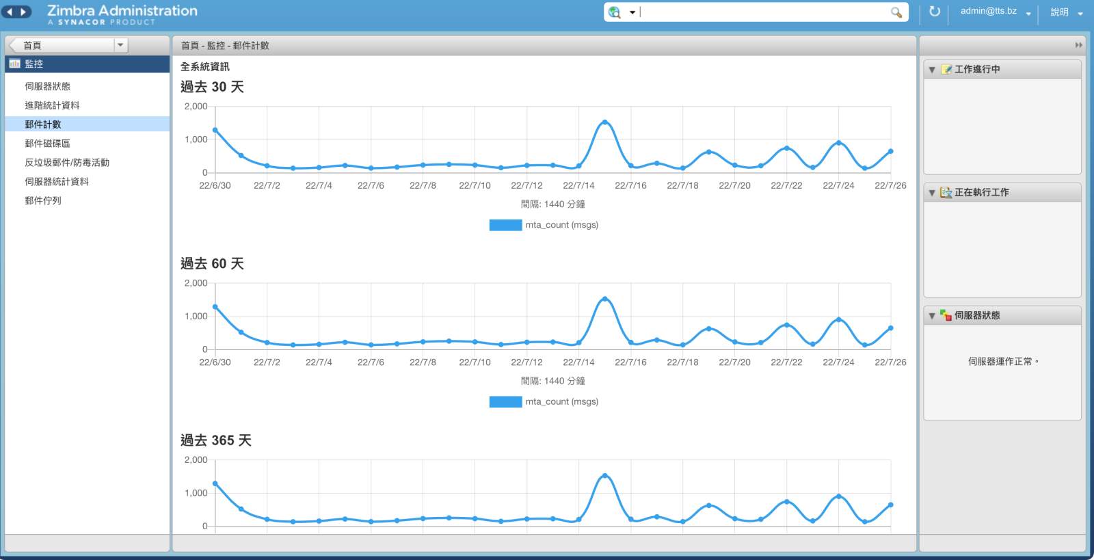The width and height of the screenshot is (1094, 560).
Task: Open 進階統計資料 in the sidebar
Action: [x=52, y=105]
